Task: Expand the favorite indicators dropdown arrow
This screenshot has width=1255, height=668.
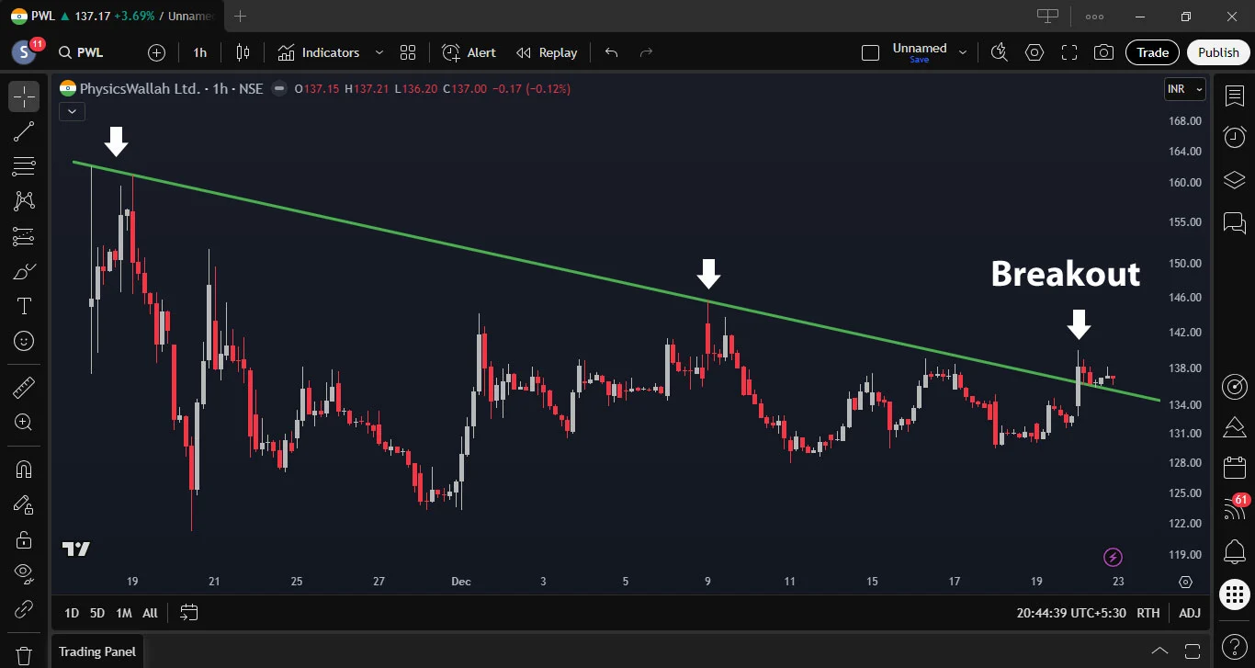Action: [x=379, y=52]
